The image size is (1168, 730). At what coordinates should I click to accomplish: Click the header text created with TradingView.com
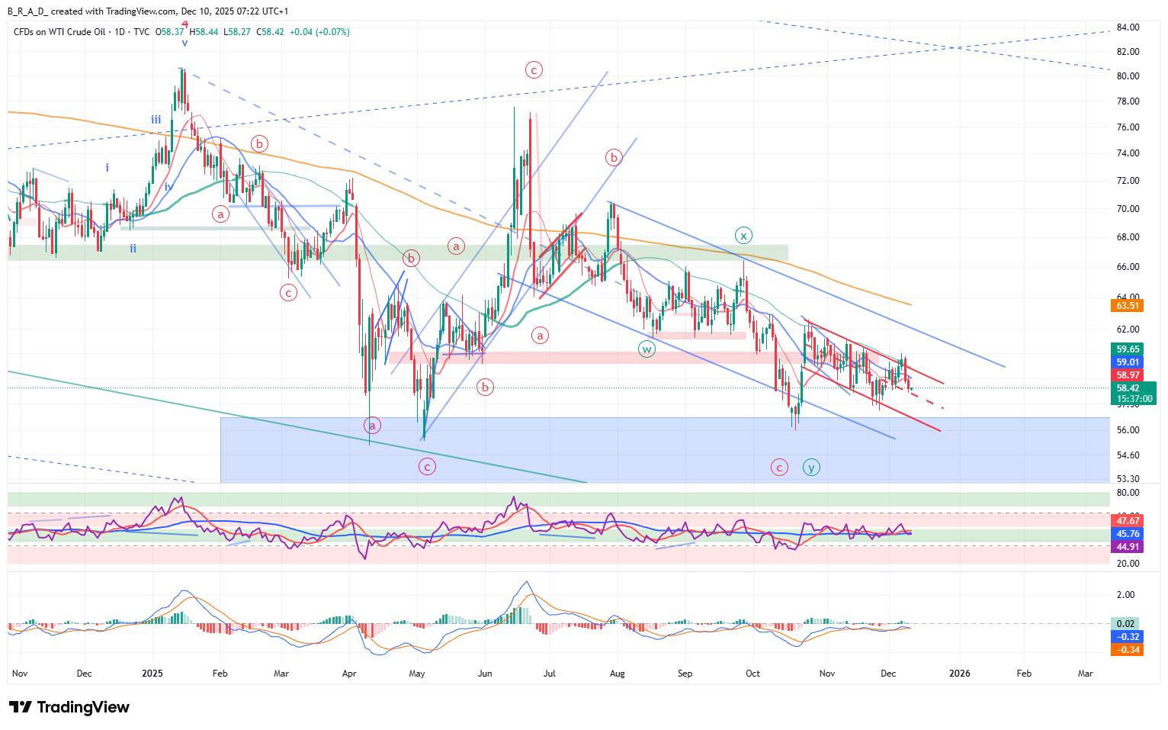tap(113, 11)
